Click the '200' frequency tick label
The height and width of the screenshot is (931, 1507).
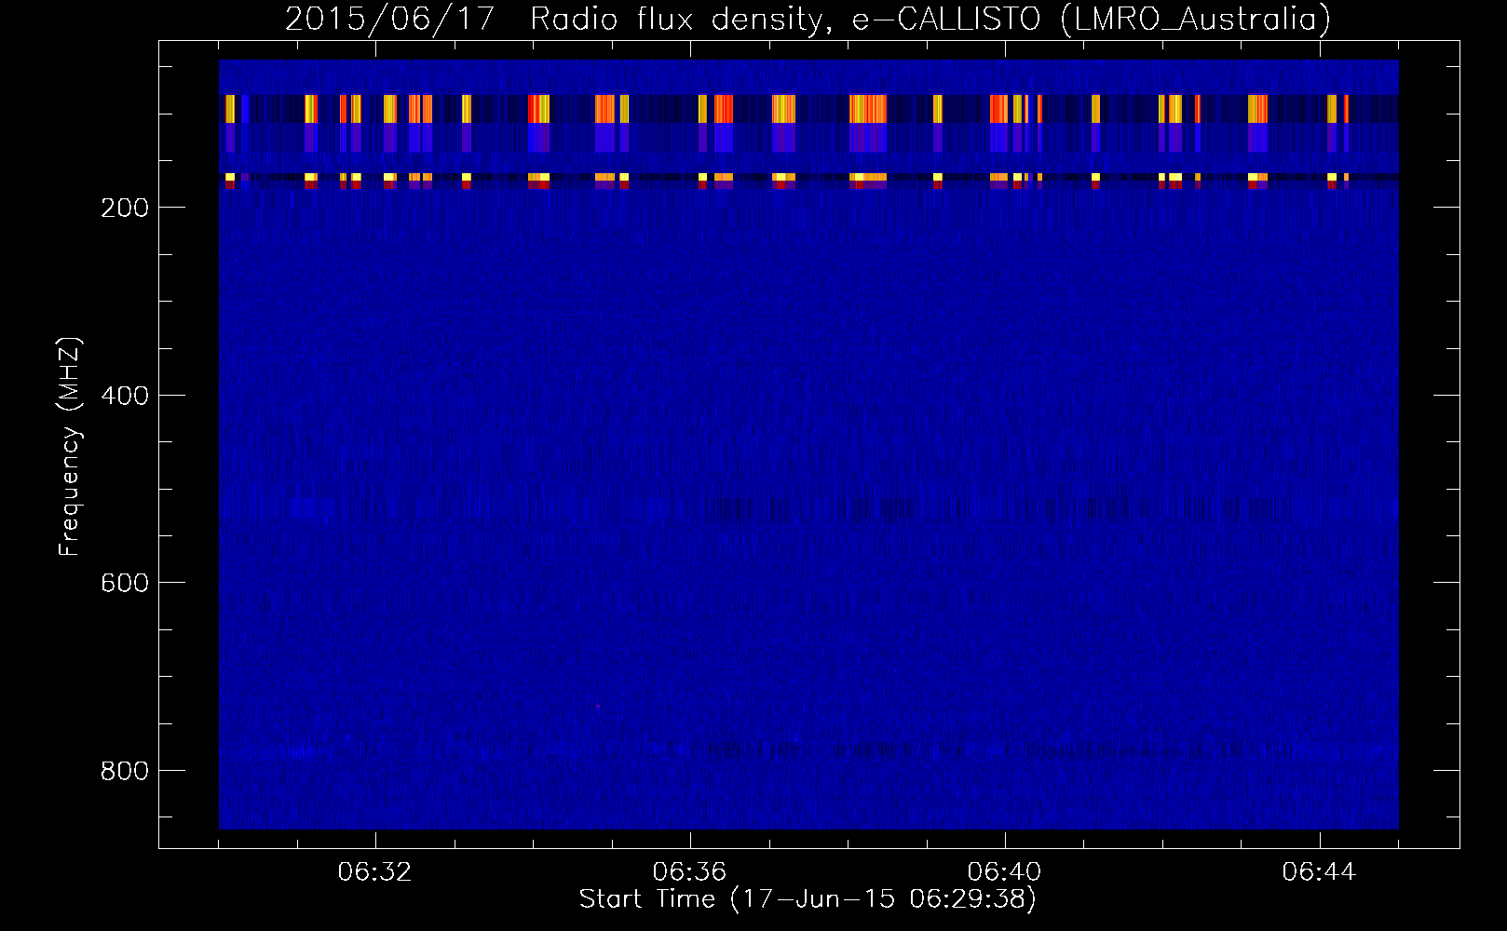[x=125, y=208]
